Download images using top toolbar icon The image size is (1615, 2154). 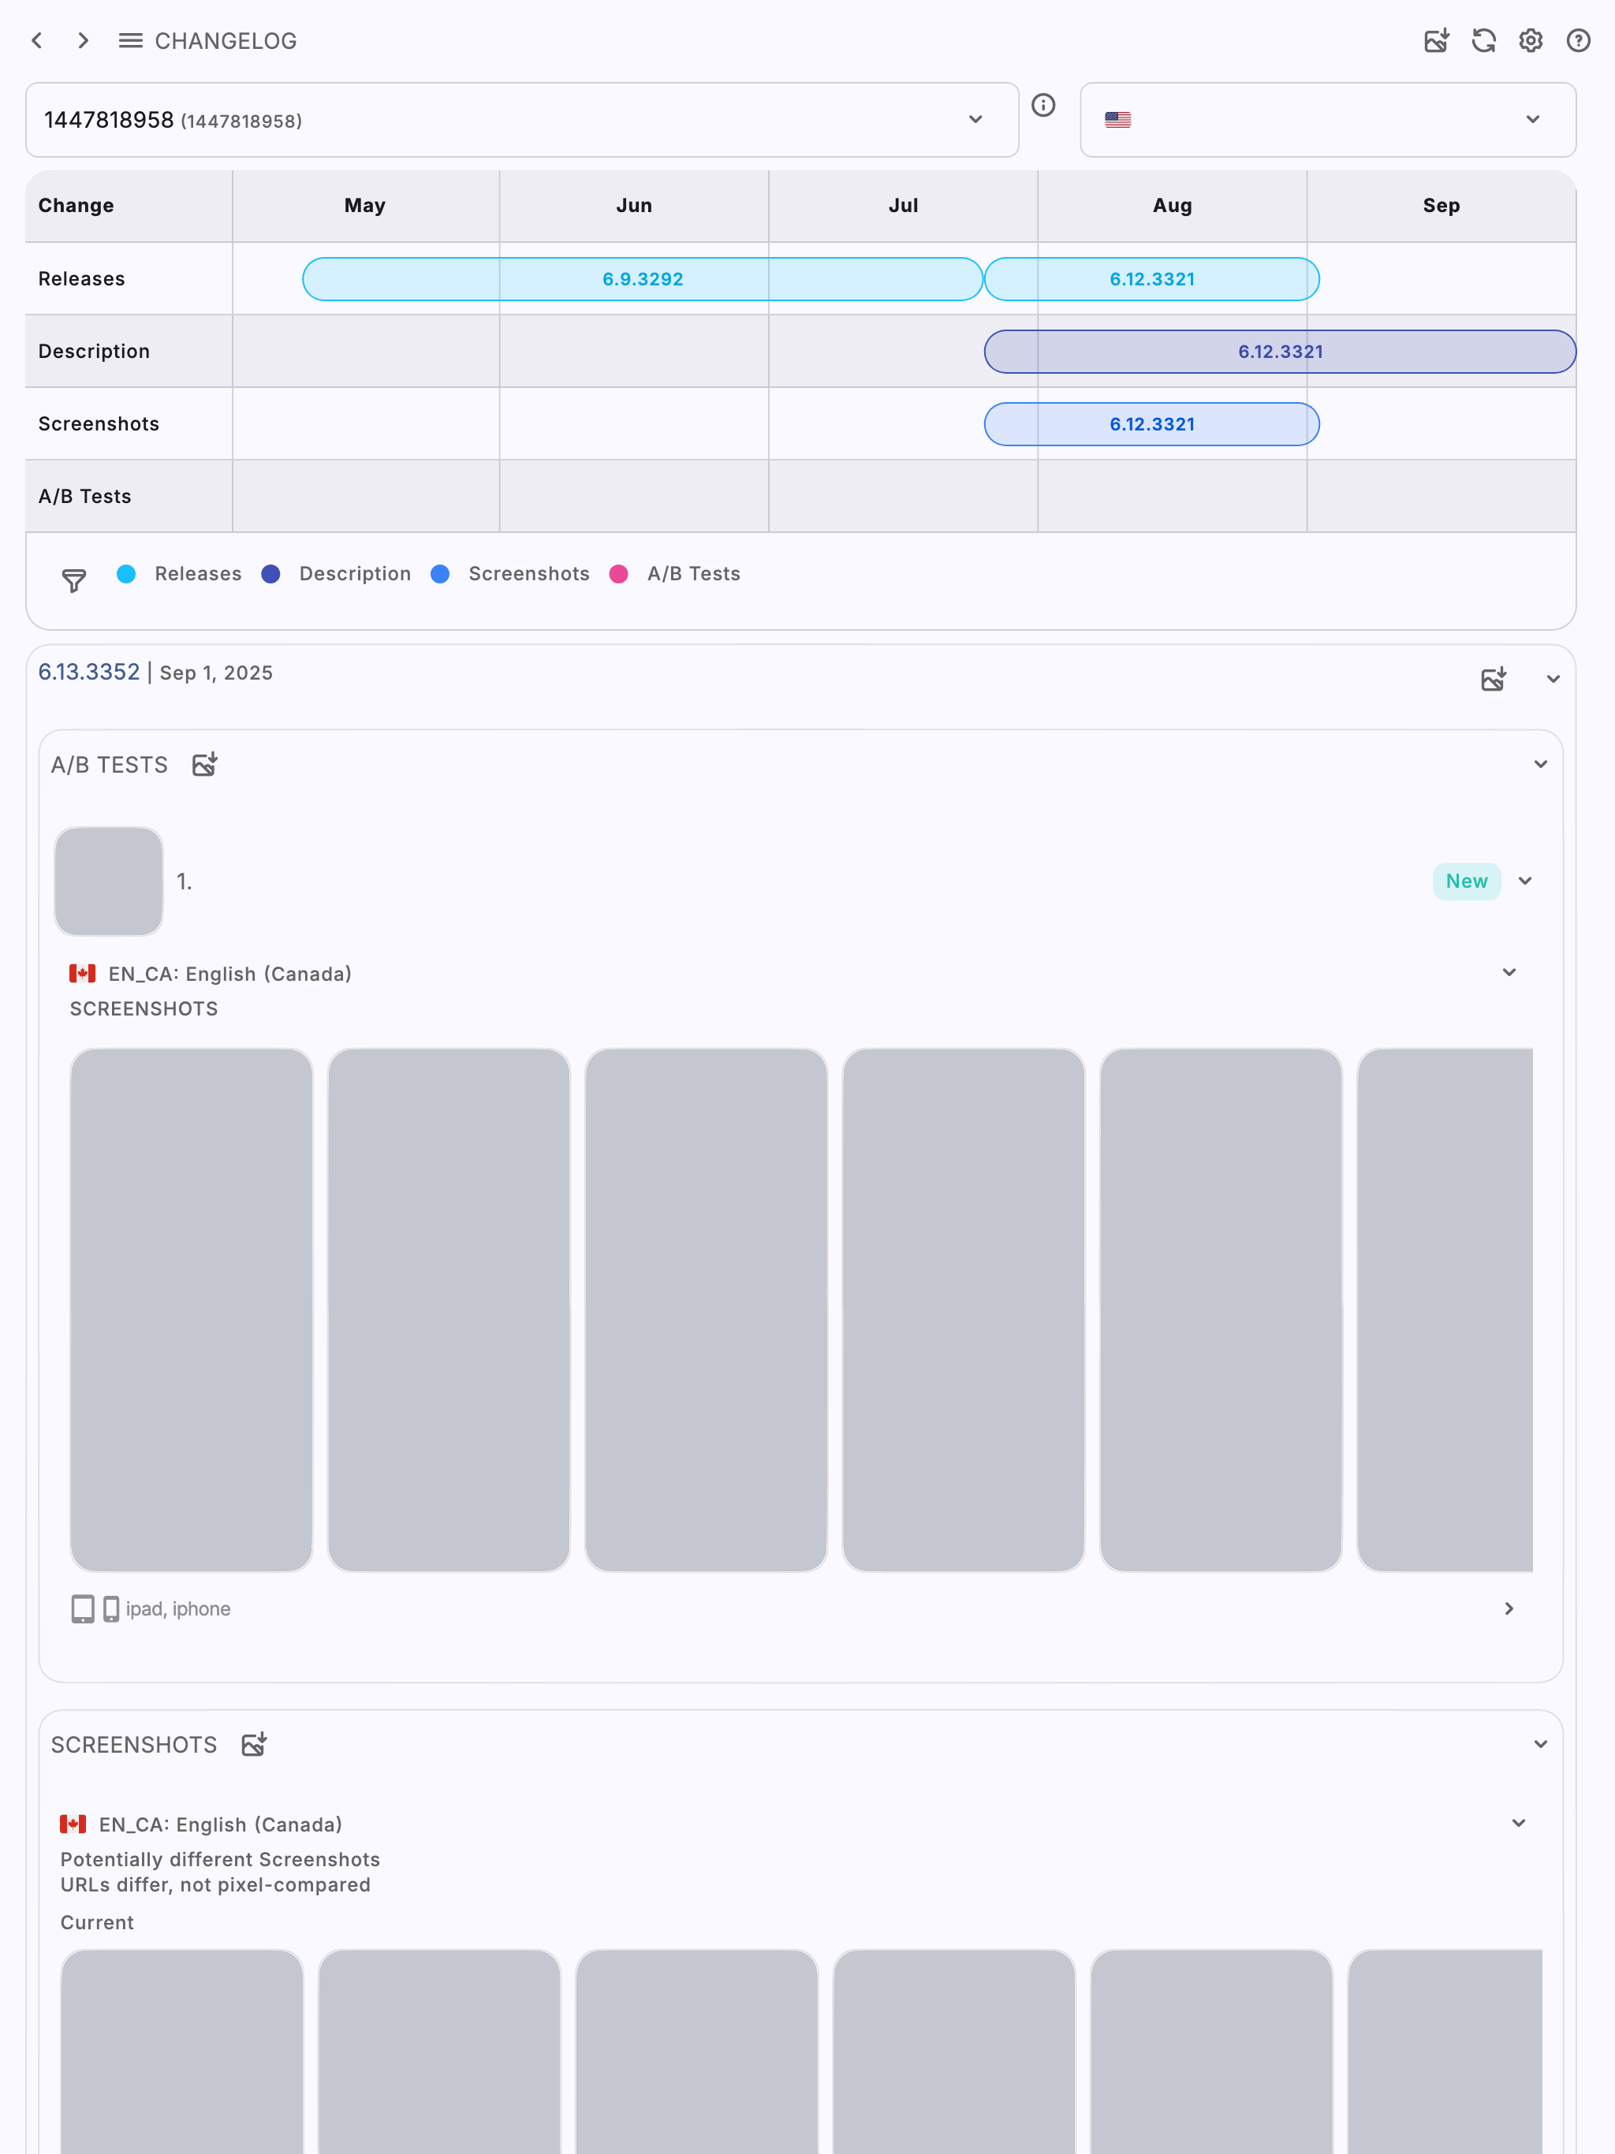click(1436, 41)
